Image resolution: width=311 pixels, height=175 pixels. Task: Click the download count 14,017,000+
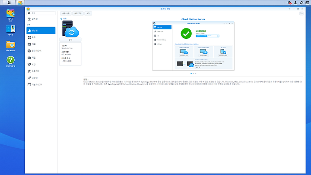click(x=67, y=61)
